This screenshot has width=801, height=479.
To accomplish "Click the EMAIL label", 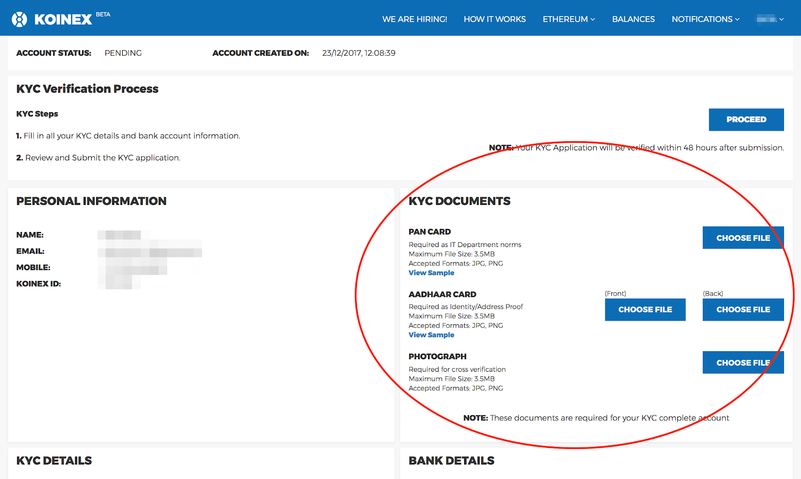I will coord(31,251).
